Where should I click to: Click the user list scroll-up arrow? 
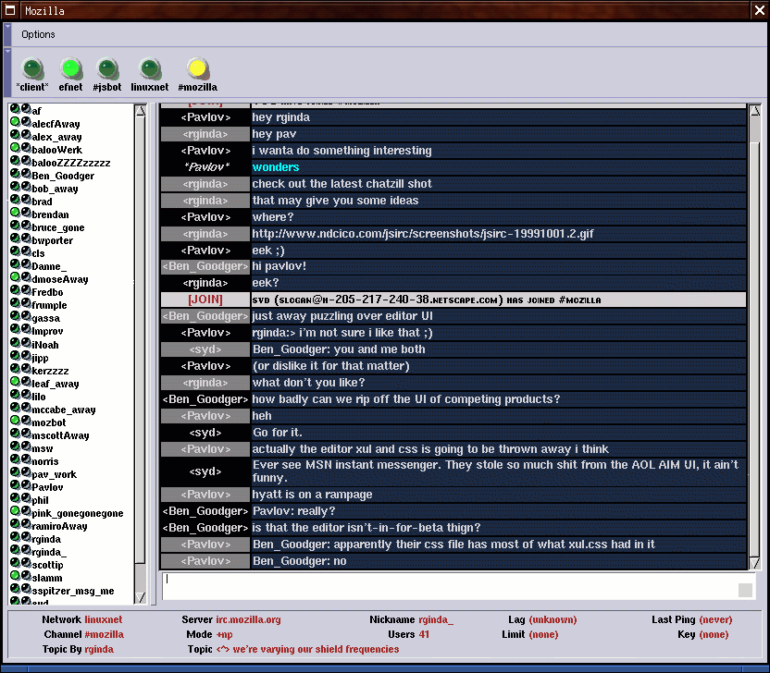tap(141, 110)
